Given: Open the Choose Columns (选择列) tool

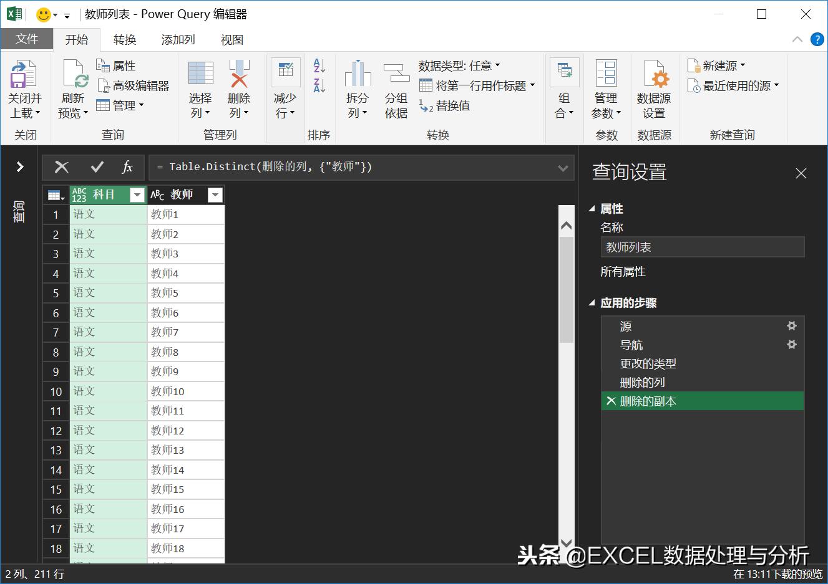Looking at the screenshot, I should pos(199,87).
